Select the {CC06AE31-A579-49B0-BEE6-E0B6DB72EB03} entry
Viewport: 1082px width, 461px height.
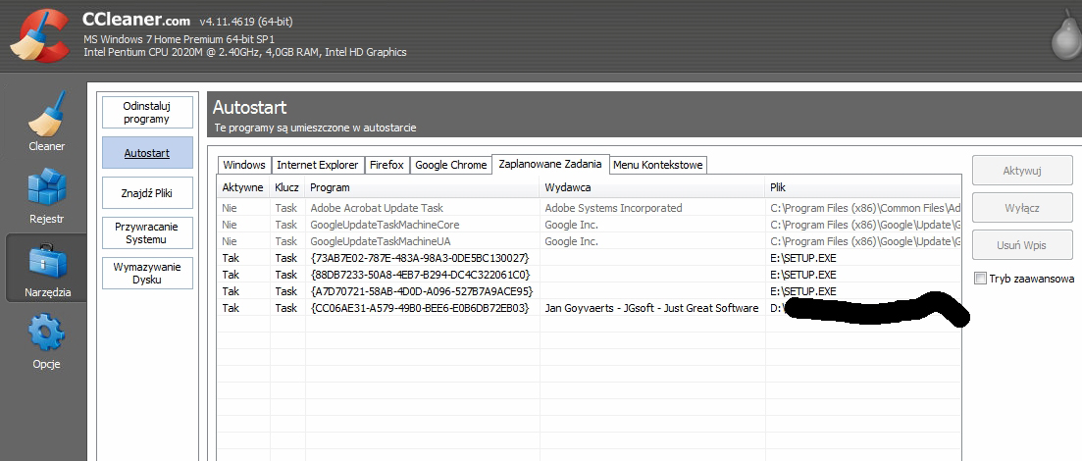pos(420,308)
